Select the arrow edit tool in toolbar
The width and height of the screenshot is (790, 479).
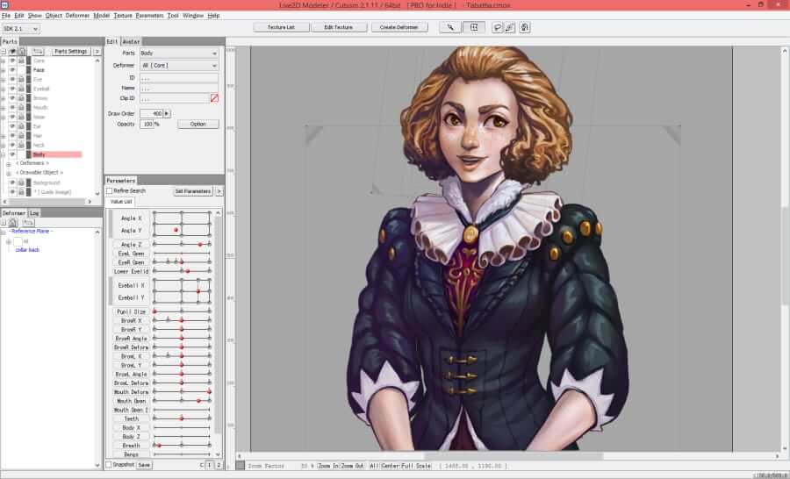click(450, 27)
